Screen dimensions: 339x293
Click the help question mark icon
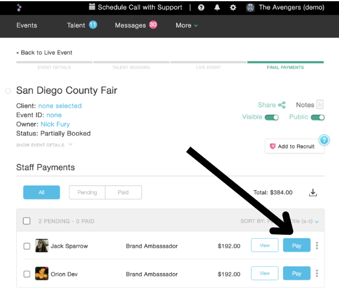[x=201, y=8]
